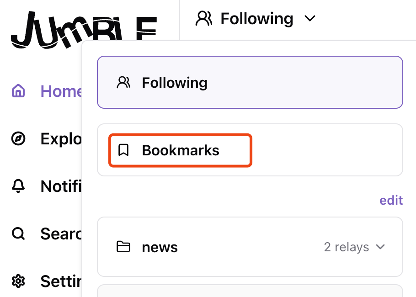This screenshot has width=416, height=297.
Task: Open Settings via gear icon
Action: pyautogui.click(x=18, y=281)
